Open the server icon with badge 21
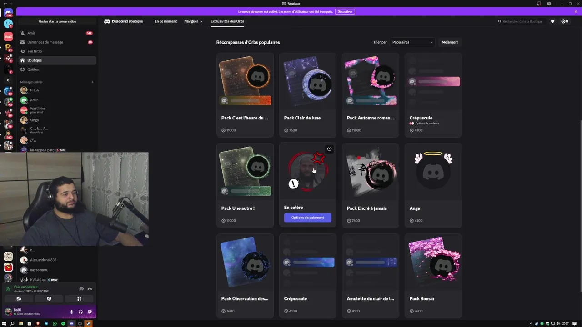 click(x=8, y=47)
